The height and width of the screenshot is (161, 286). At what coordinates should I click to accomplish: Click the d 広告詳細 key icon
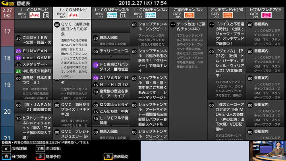click(x=6, y=149)
